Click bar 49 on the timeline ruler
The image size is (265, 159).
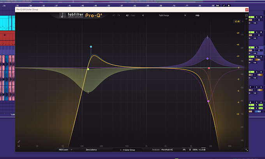click(95, 5)
